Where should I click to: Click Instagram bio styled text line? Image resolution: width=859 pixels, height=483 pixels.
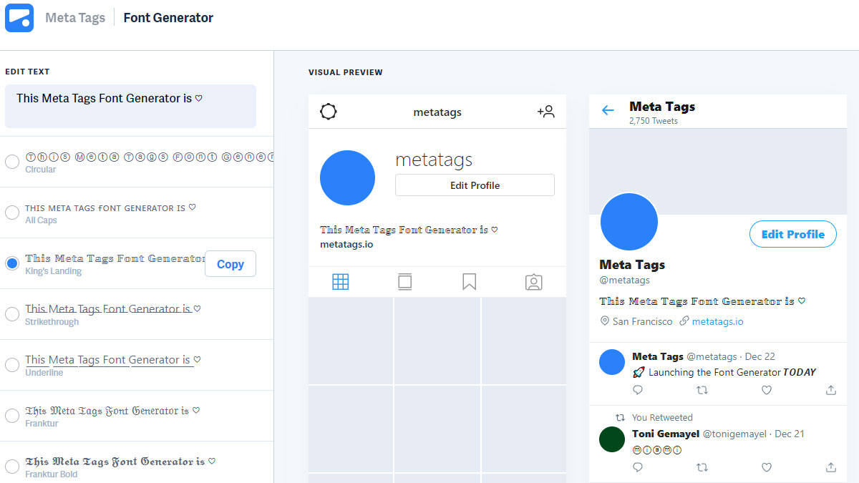[x=409, y=230]
